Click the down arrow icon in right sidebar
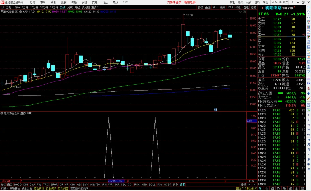This screenshot has height=191, width=311. (308, 17)
